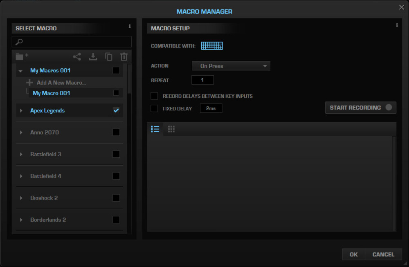Collapse the My Macros 001 folder arrow
Viewport: 409px width, 267px height.
[x=20, y=71]
